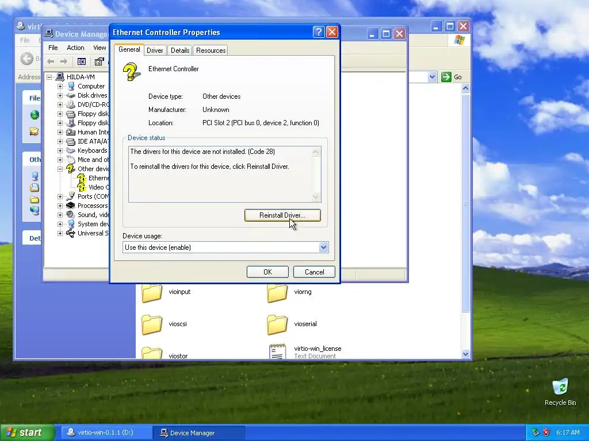Select the Human Interface Devices icon
589x441 pixels.
(71, 132)
